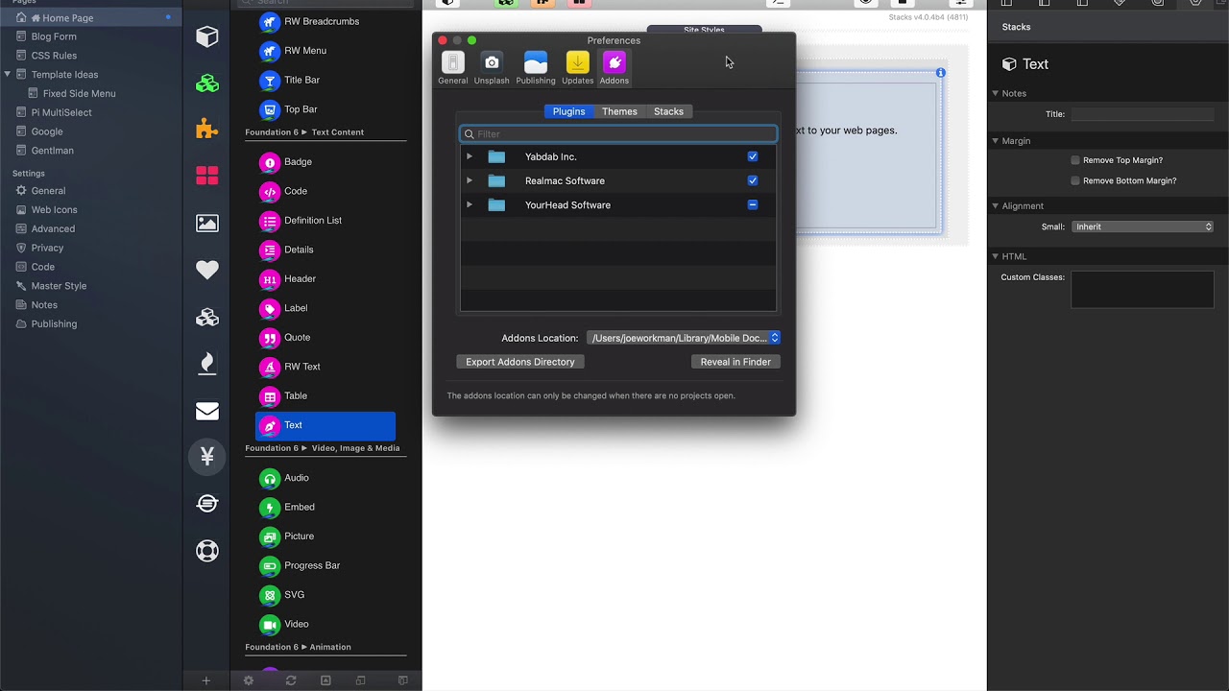Click the white cube library icon

point(207,36)
